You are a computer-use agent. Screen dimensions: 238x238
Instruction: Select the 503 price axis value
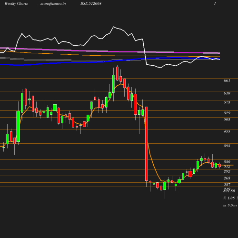click(x=227, y=119)
